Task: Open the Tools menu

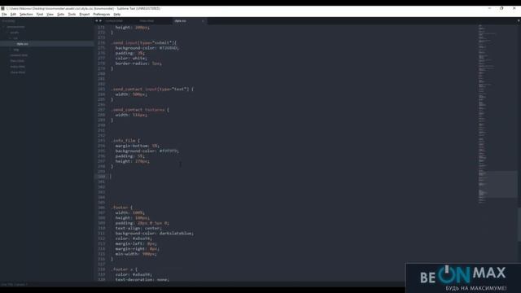Action: click(x=72, y=15)
